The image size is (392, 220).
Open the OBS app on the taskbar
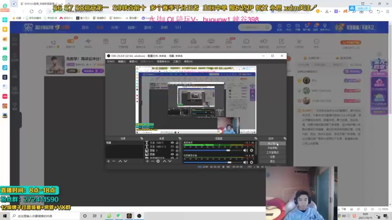[139, 216]
